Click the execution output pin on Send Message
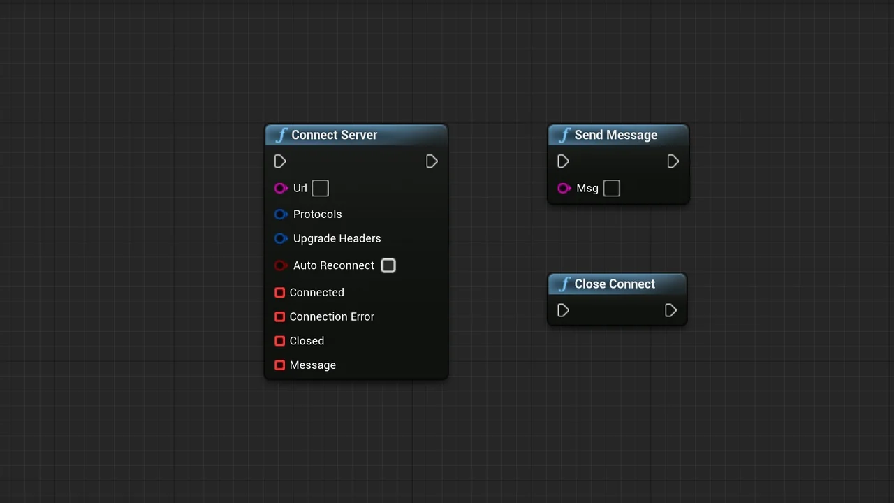Image resolution: width=894 pixels, height=503 pixels. [673, 161]
